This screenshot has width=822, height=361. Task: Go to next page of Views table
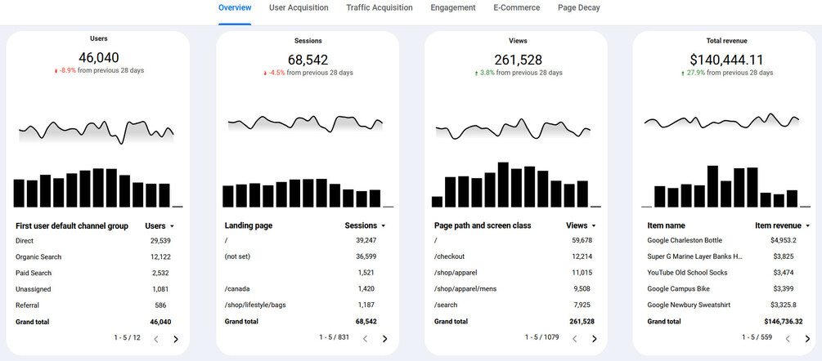click(x=594, y=338)
